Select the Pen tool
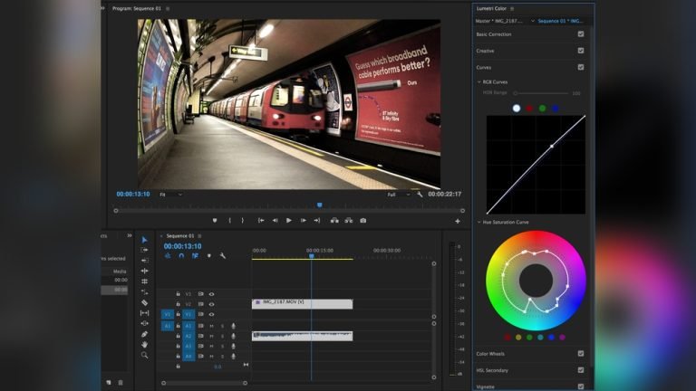 (144, 334)
